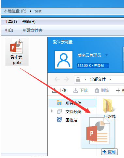The height and width of the screenshot is (158, 124).
Task: Click 全部文件 in the path bar
Action: pyautogui.click(x=98, y=79)
